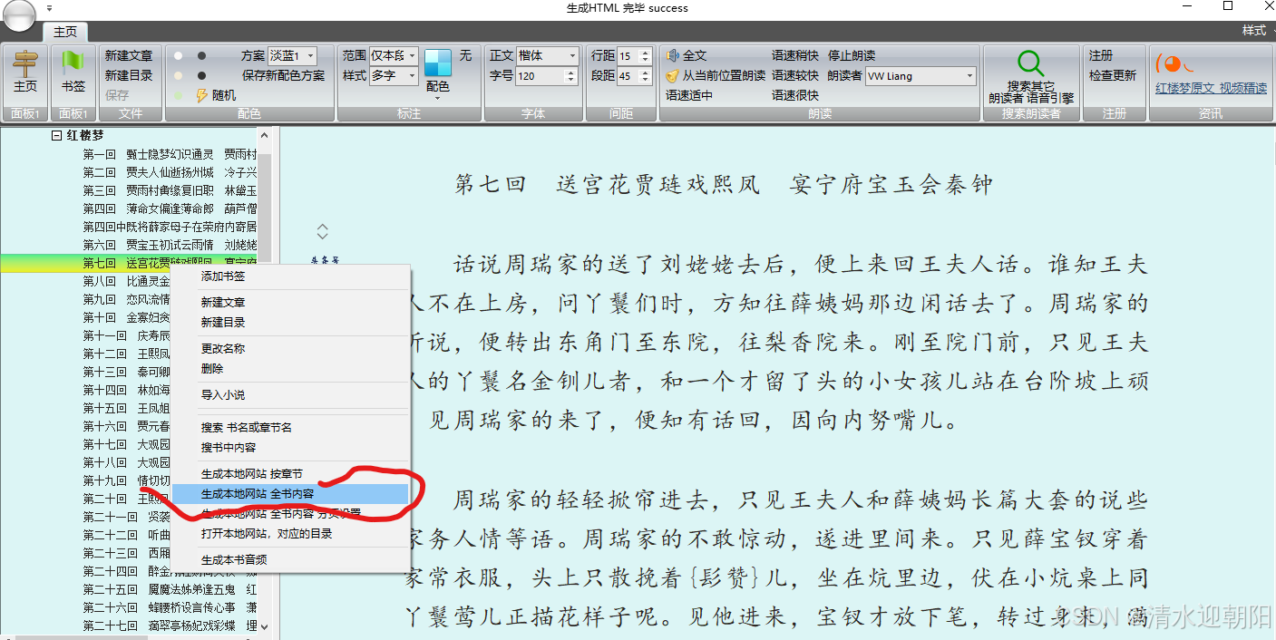Choose 添加书签 in the context menu
Image resolution: width=1276 pixels, height=640 pixels.
(x=223, y=276)
